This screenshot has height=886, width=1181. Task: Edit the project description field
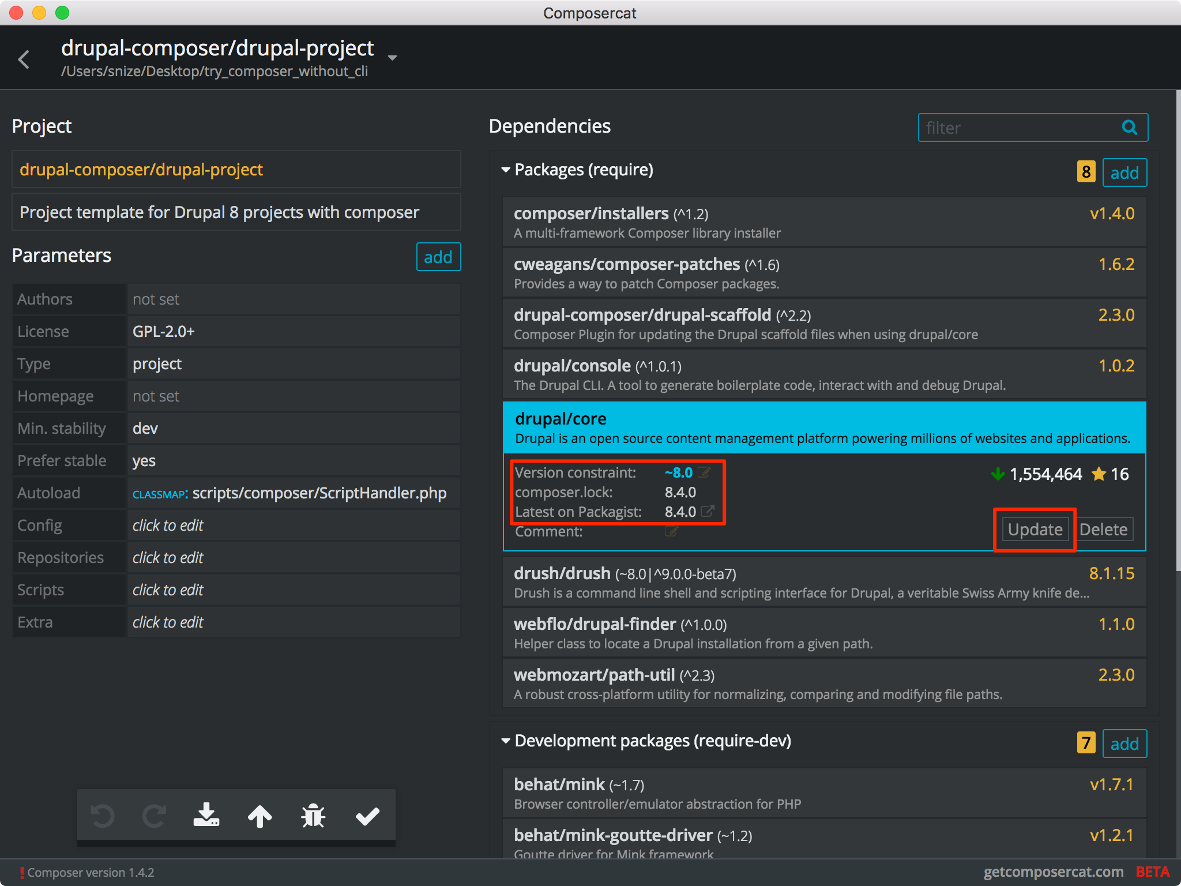[x=236, y=212]
